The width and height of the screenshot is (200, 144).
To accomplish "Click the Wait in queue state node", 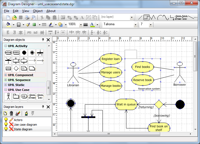I will 126,104.
